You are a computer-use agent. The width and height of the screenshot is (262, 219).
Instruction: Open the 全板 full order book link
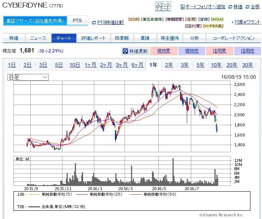click(x=255, y=7)
